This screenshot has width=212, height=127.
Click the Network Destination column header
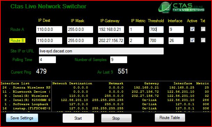(x=72, y=83)
